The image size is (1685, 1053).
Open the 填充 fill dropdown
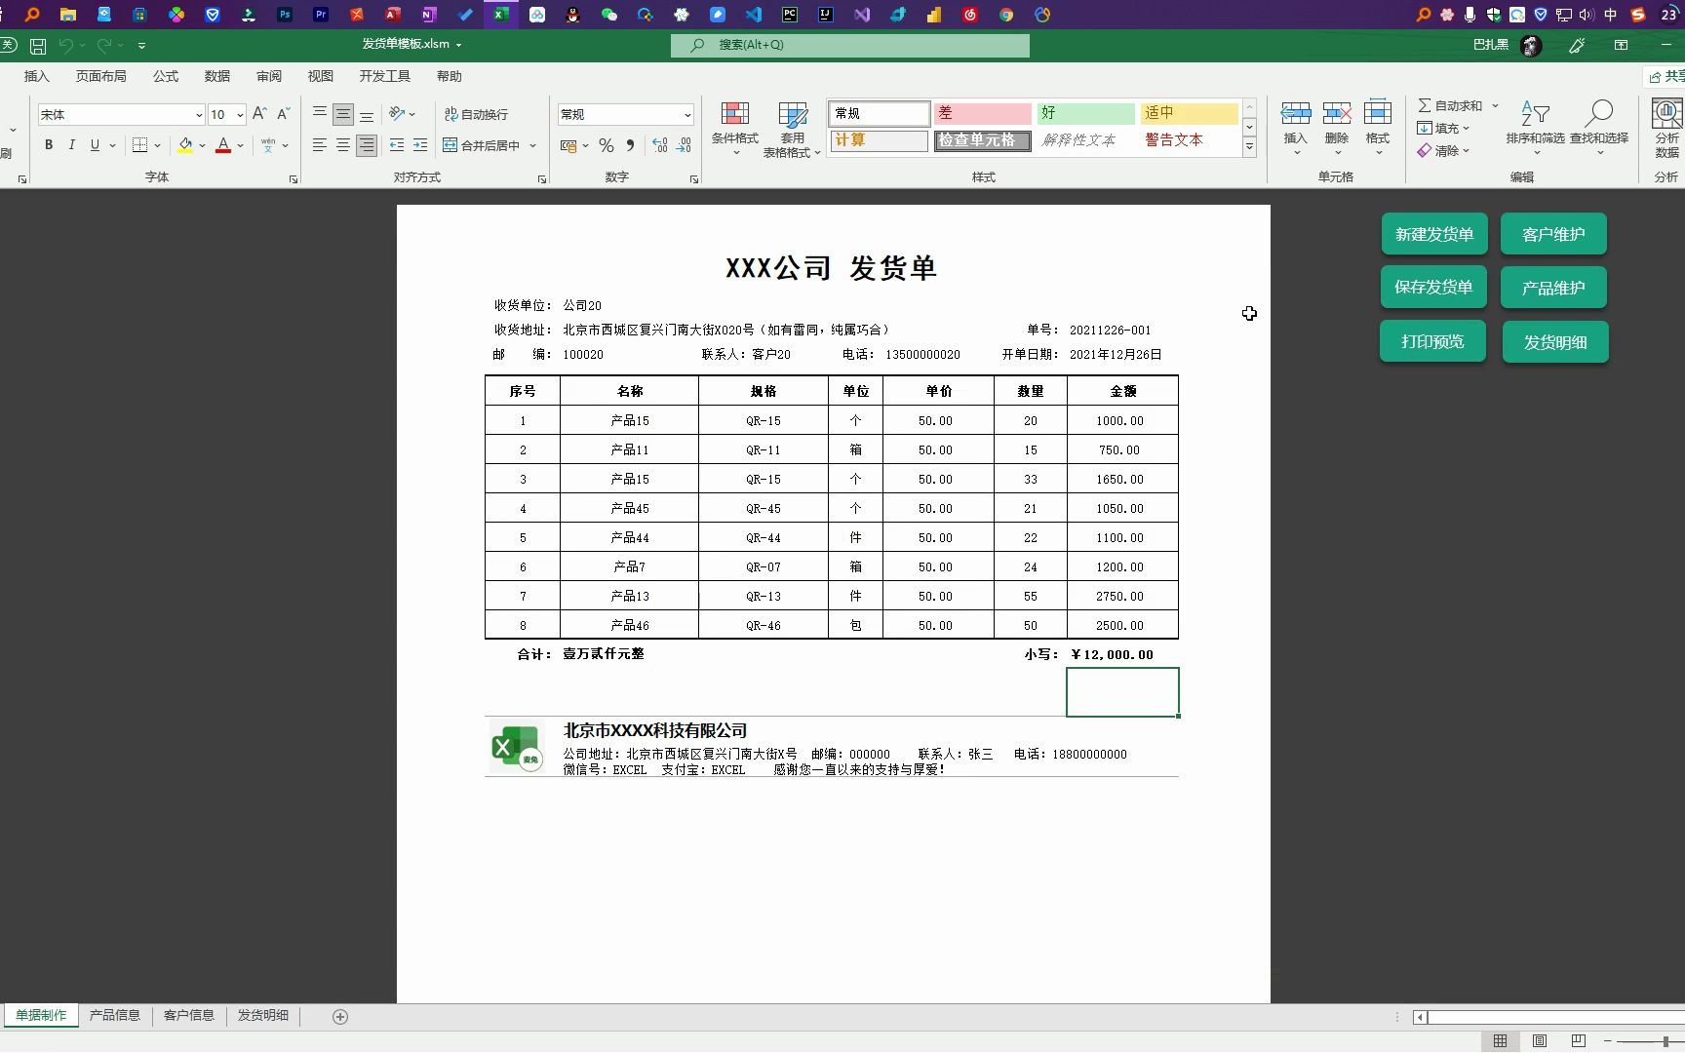coord(1443,128)
